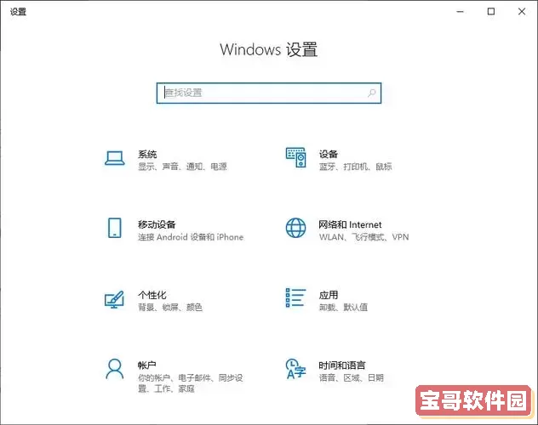
Task: Click the text 背景、锁屏、颜色
Action: tap(170, 307)
